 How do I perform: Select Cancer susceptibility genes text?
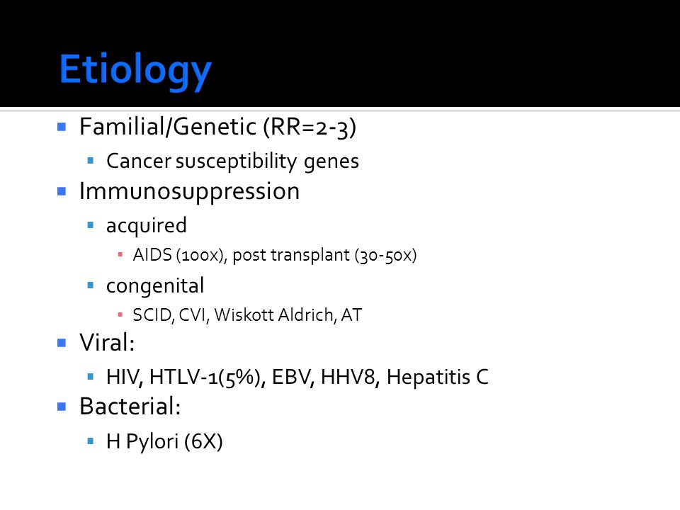pos(232,161)
